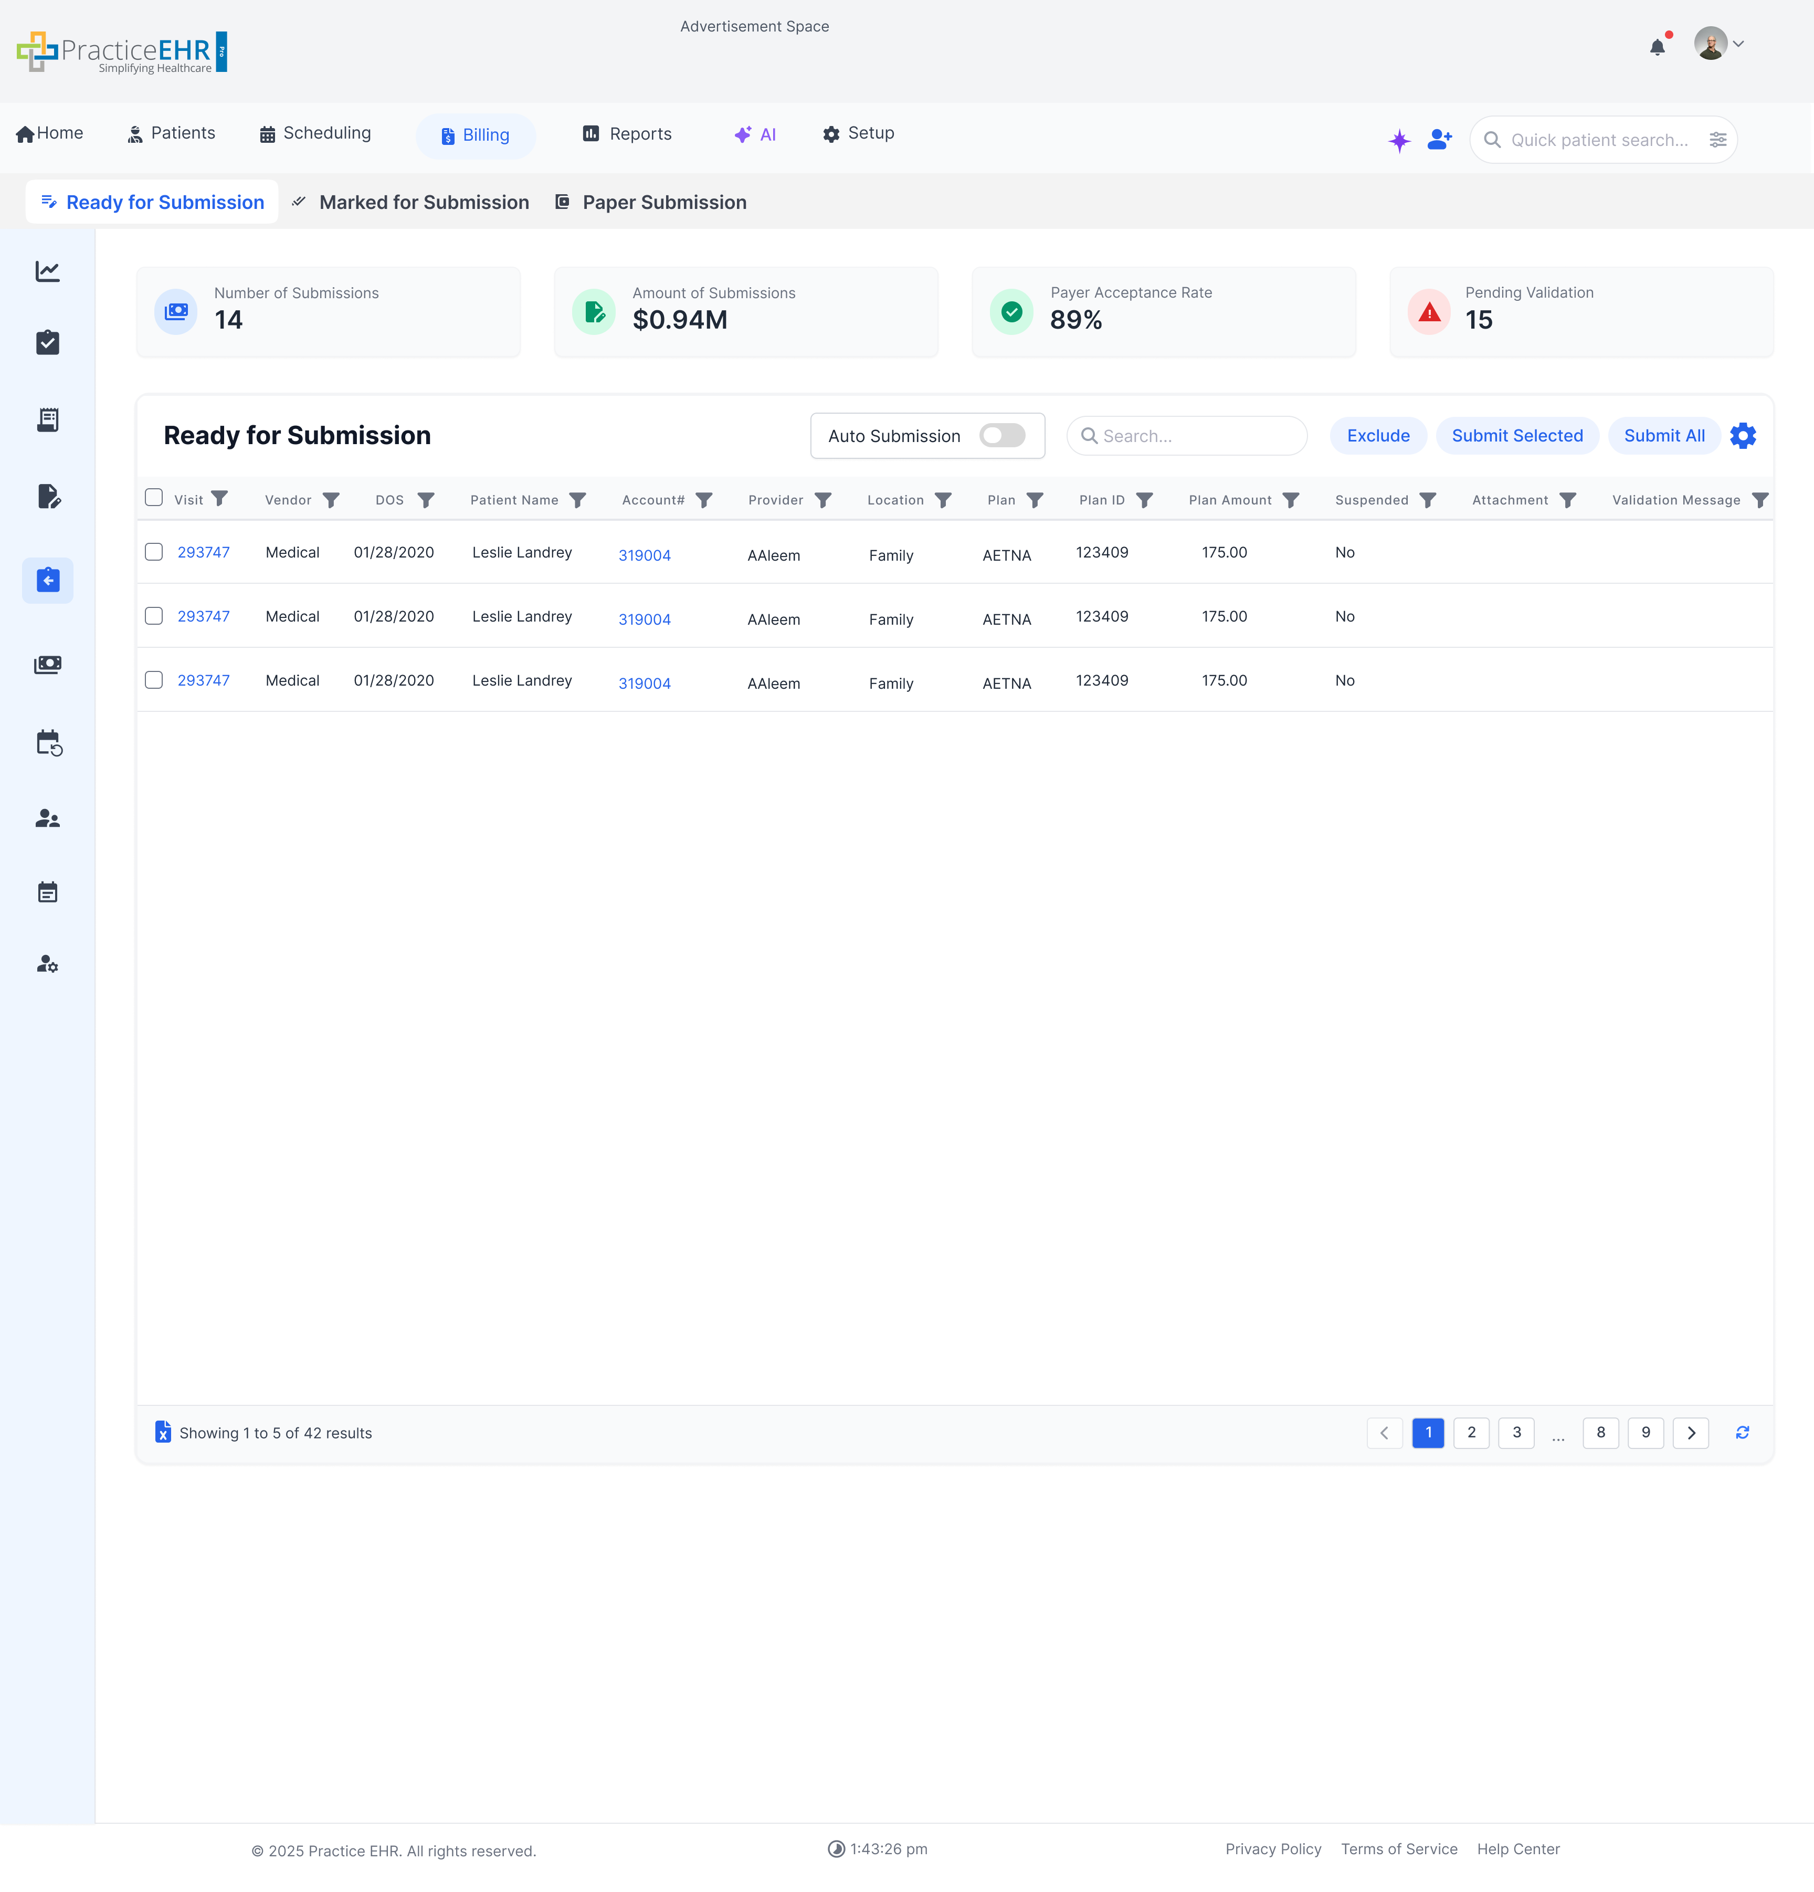Check the first row visit checkbox
Image resolution: width=1814 pixels, height=1892 pixels.
coord(153,552)
